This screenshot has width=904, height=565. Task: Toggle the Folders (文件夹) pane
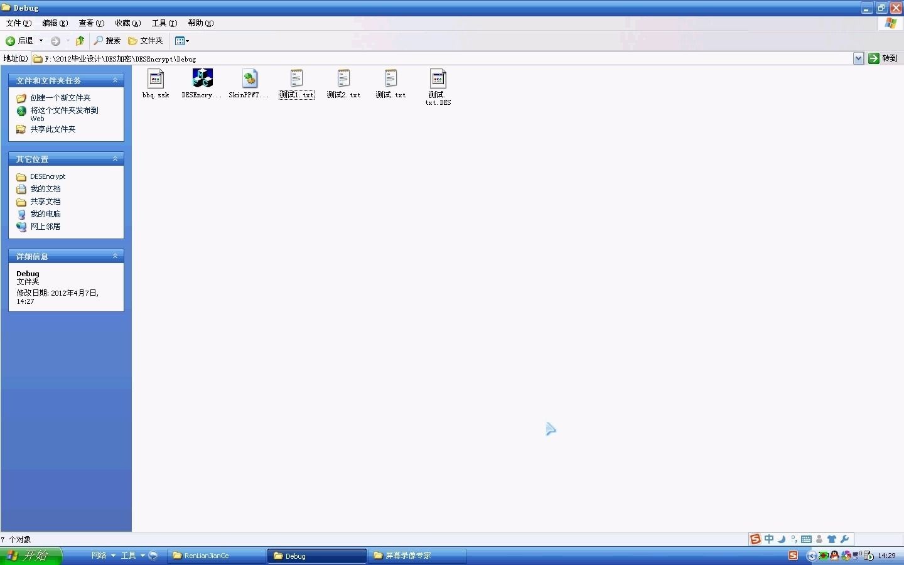click(x=146, y=41)
